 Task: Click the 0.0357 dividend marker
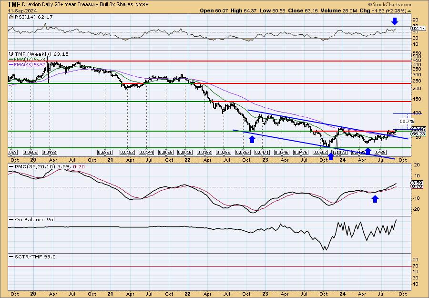[243, 152]
